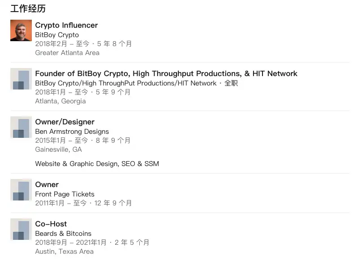The width and height of the screenshot is (357, 260).
Task: Click the Greater Atlanta Area location text
Action: (67, 53)
